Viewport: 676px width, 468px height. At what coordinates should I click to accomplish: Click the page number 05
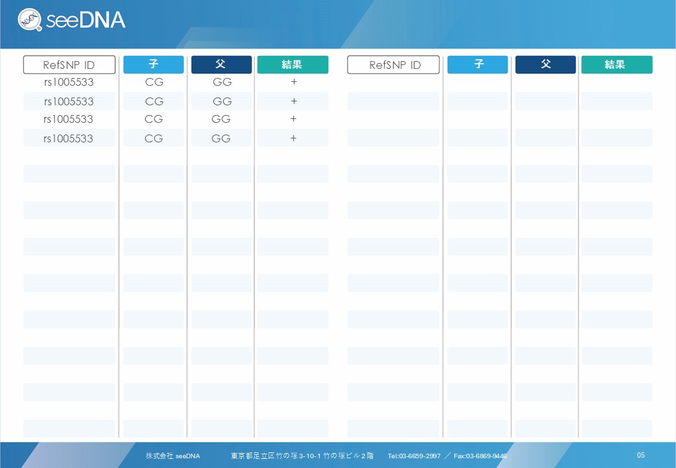641,455
